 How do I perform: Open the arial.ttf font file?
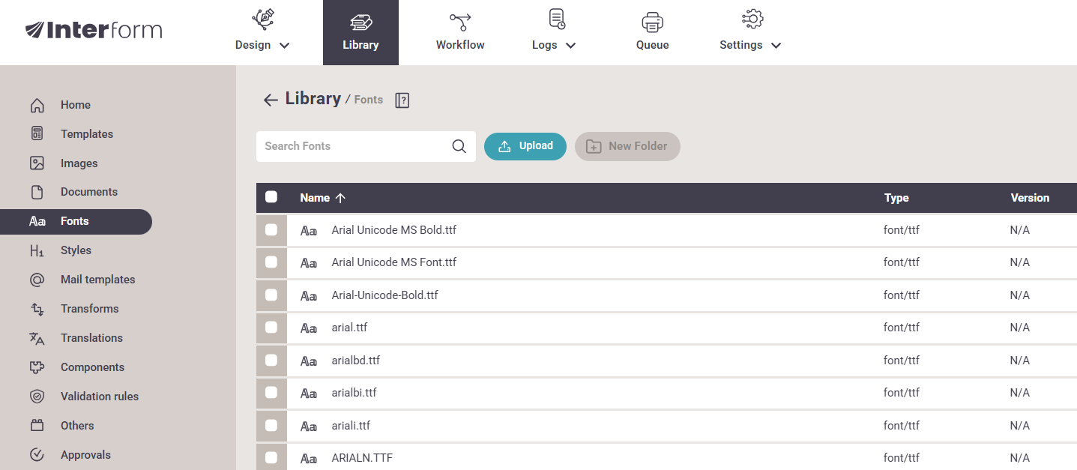[349, 328]
